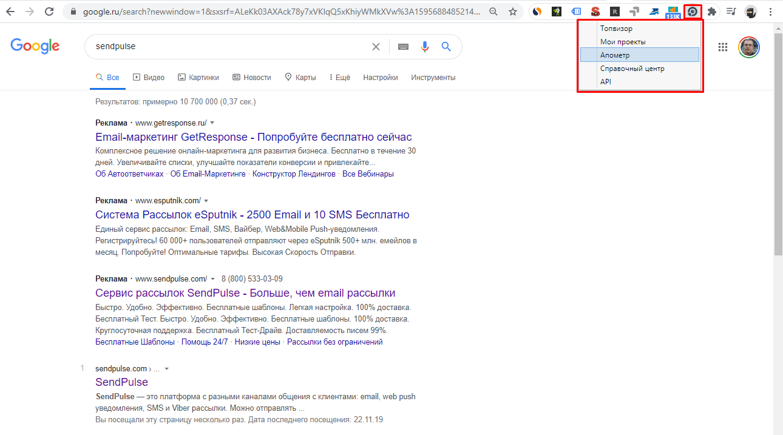
Task: Open the SendPulse organic result
Action: coord(121,382)
